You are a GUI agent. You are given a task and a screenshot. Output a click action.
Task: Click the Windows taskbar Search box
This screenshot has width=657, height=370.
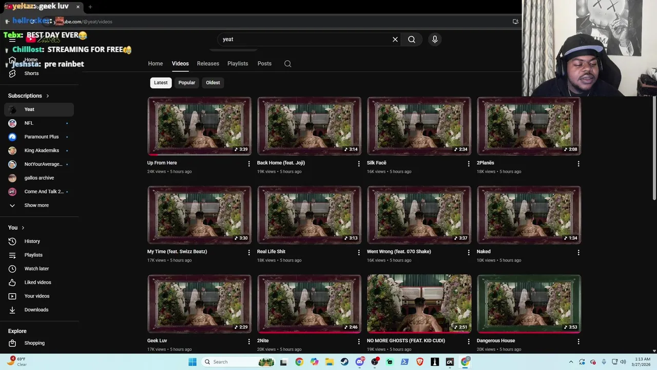pos(239,362)
